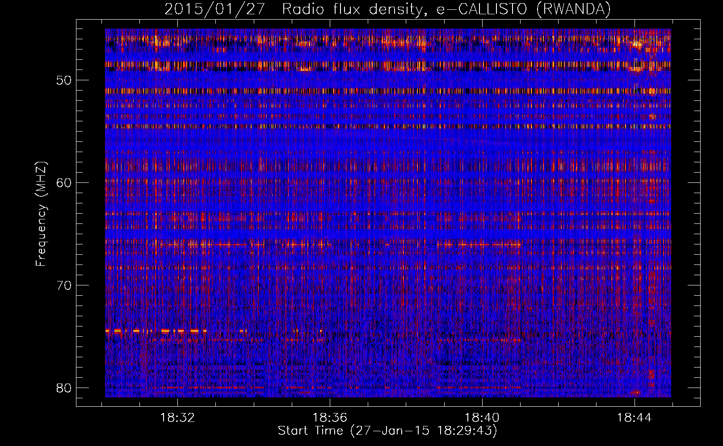Click the 70 frequency tick label

coord(65,285)
